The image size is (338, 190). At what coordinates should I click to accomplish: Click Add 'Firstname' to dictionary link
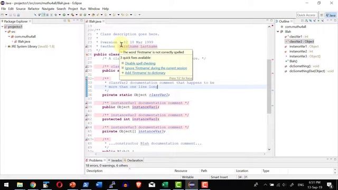click(x=145, y=73)
